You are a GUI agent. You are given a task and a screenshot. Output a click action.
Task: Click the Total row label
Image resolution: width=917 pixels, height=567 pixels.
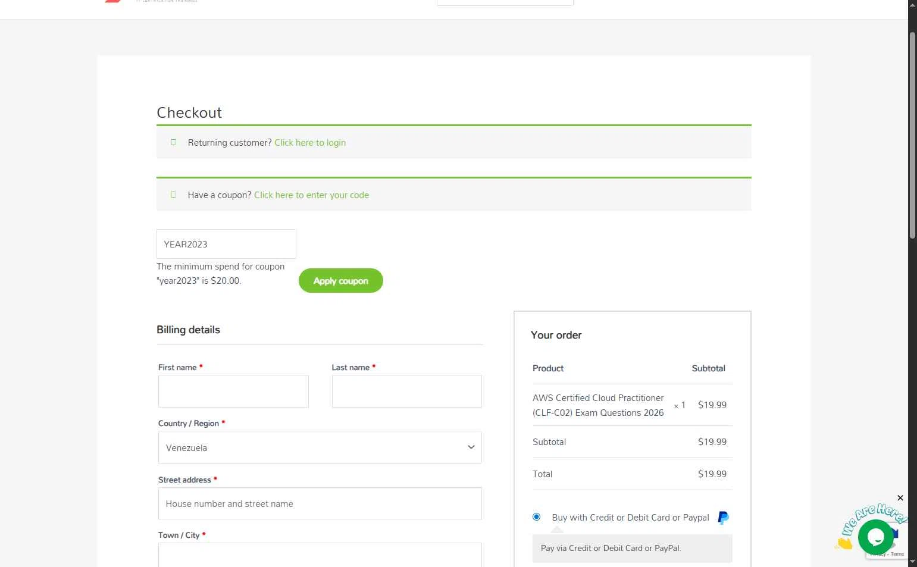(542, 474)
